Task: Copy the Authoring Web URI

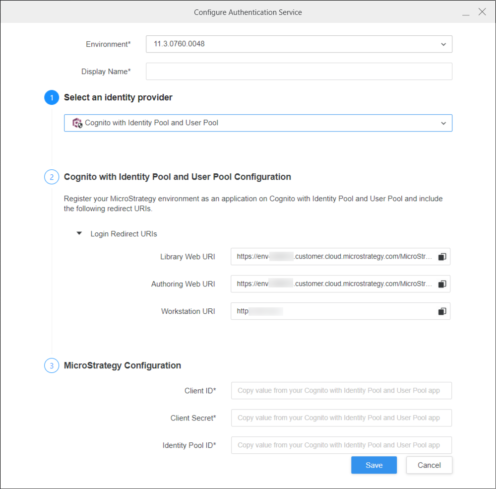Action: tap(442, 284)
